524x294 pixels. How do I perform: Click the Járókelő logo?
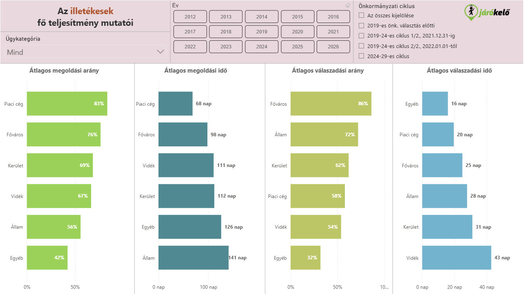coord(487,12)
